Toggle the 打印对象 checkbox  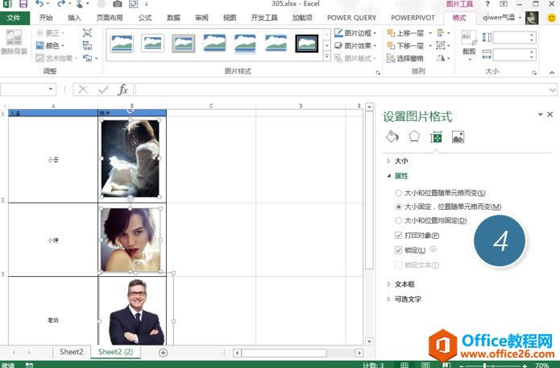[x=399, y=236]
